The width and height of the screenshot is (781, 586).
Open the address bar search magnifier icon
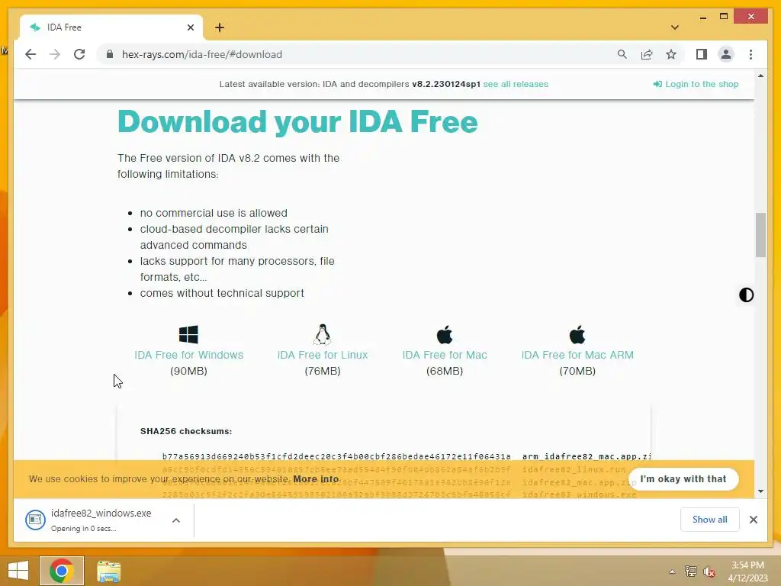coord(622,54)
